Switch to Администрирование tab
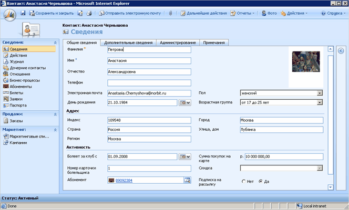349x210 pixels. 178,43
